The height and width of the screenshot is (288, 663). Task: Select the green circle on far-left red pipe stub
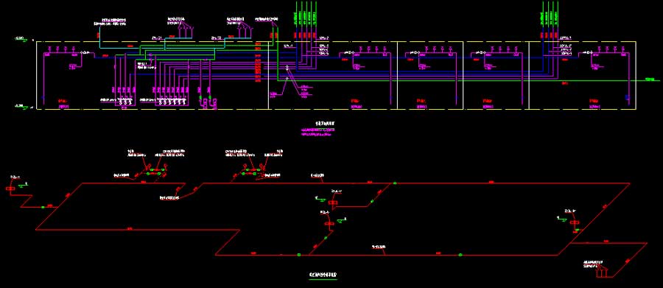pos(43,207)
